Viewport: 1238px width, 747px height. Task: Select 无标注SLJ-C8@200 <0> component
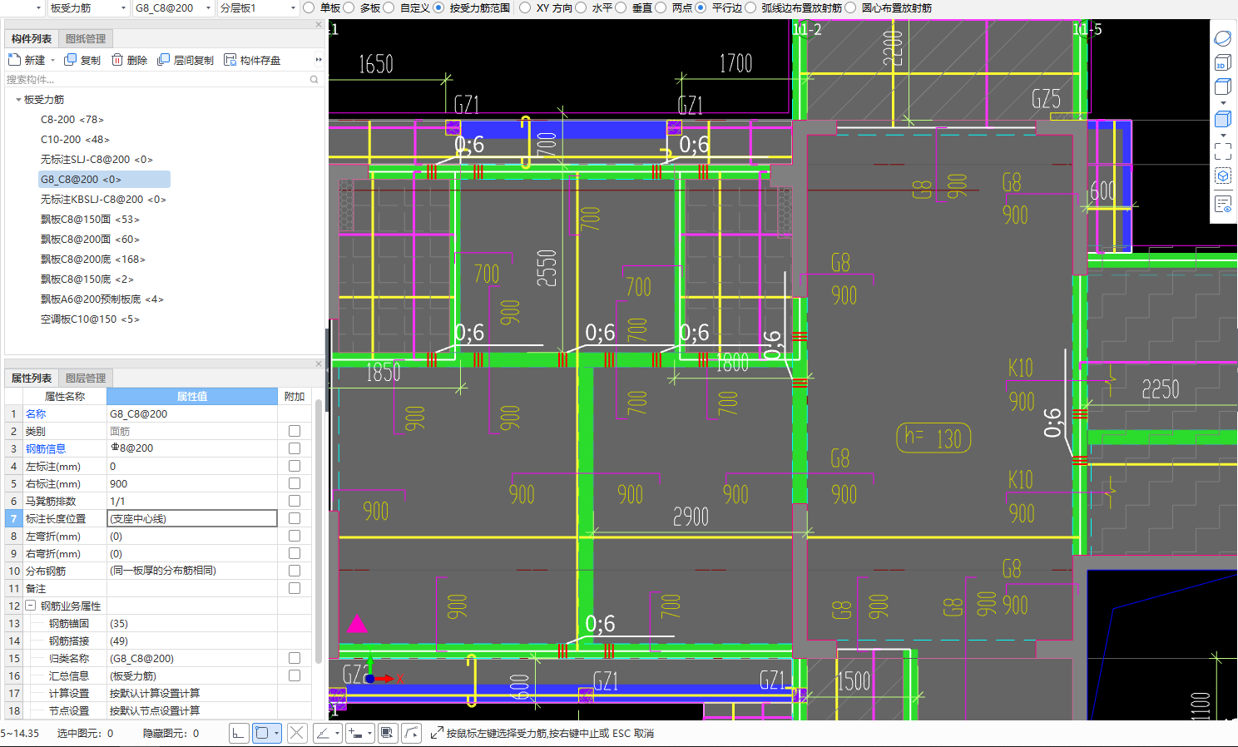tap(97, 160)
